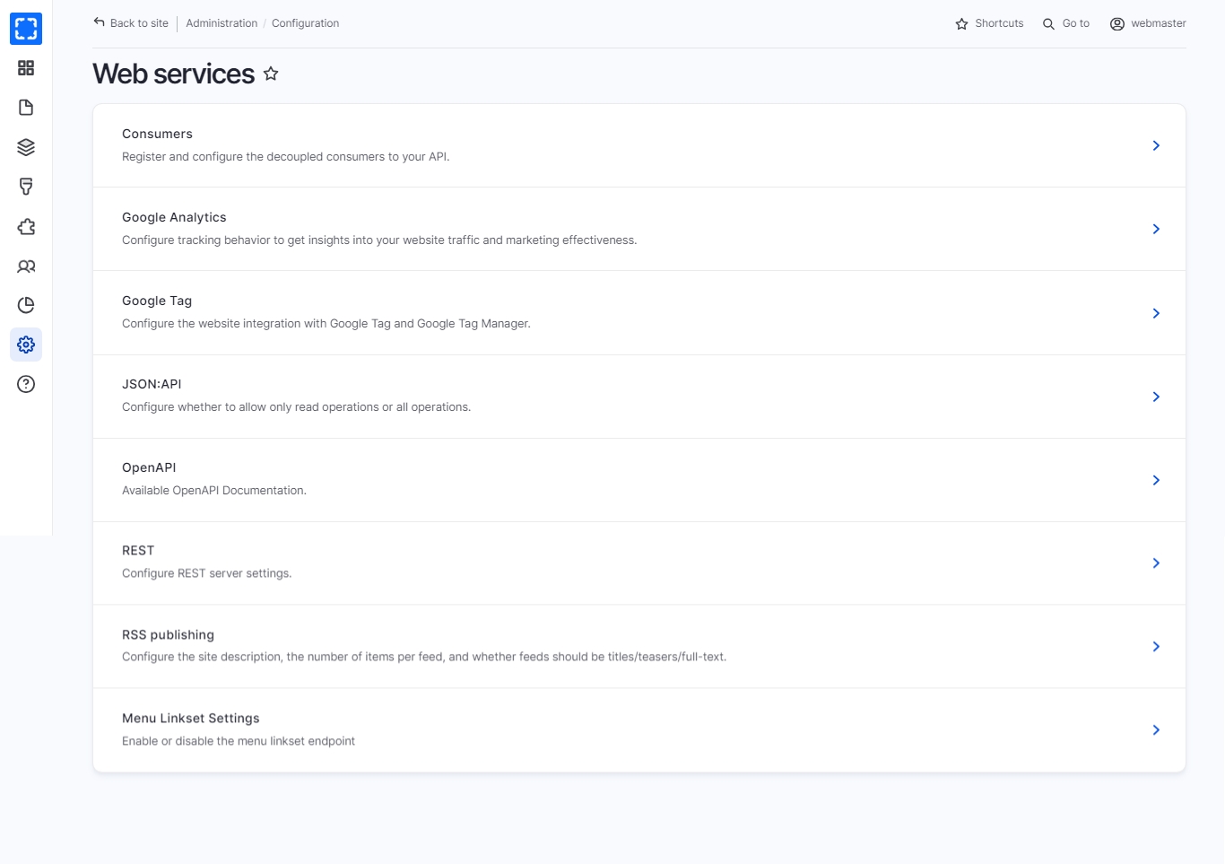The height and width of the screenshot is (864, 1225).
Task: Open the Shortcuts menu in top bar
Action: pos(989,23)
